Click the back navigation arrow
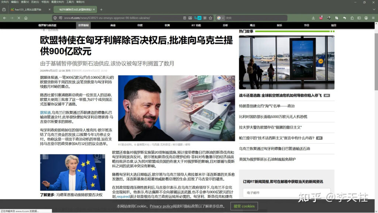This screenshot has height=213, width=378. point(4,18)
